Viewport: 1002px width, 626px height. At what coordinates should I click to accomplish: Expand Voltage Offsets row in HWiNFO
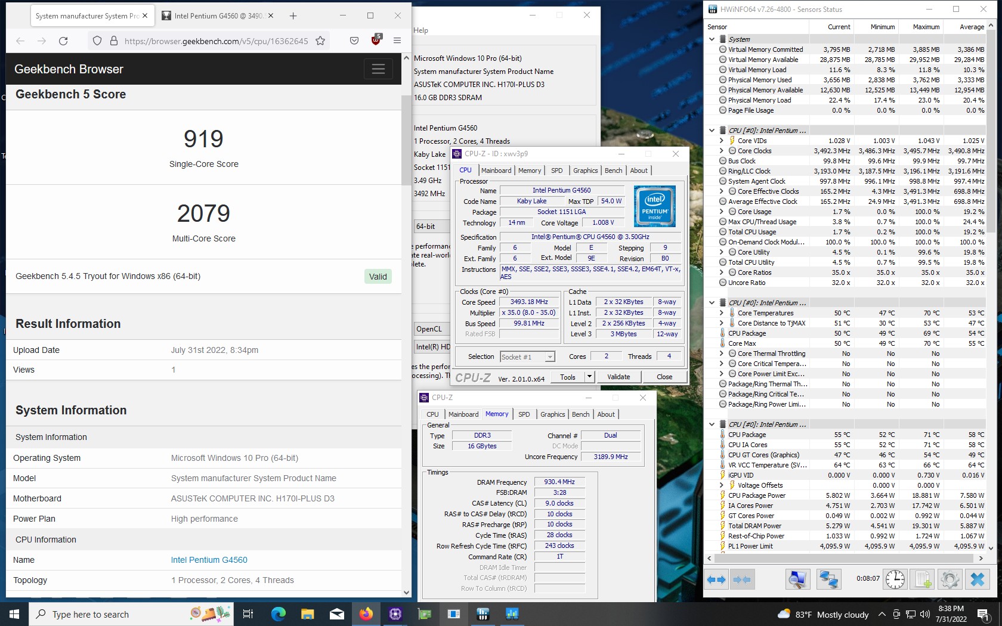[721, 485]
